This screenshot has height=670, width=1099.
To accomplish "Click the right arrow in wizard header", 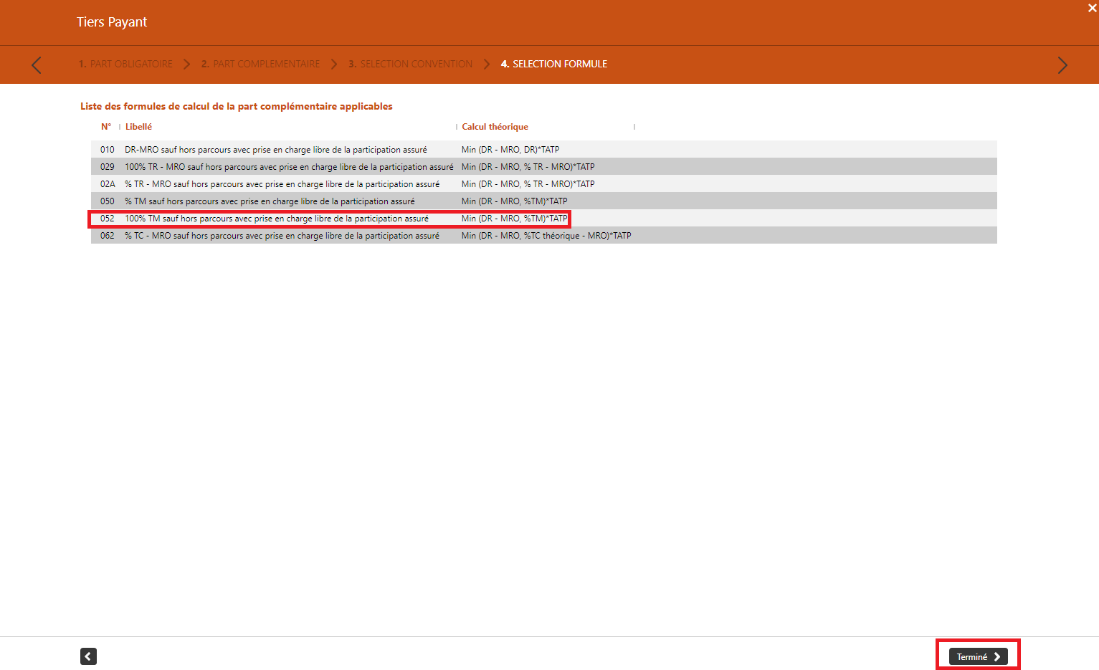I will [1062, 65].
